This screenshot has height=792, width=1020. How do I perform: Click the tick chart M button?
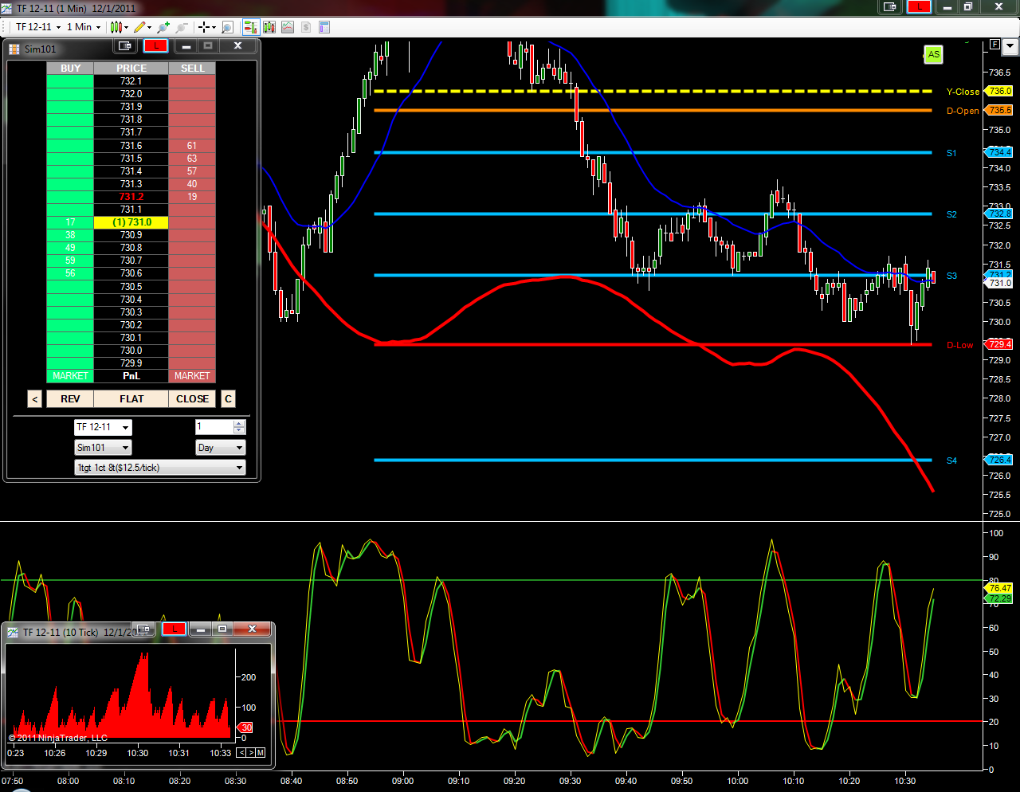pyautogui.click(x=261, y=753)
